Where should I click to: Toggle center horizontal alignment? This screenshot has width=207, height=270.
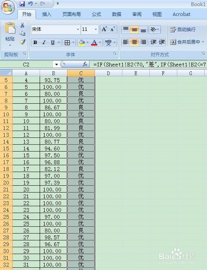pos(135,42)
